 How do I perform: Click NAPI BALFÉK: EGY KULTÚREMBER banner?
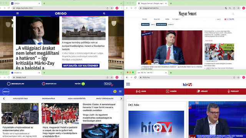pos(81,66)
